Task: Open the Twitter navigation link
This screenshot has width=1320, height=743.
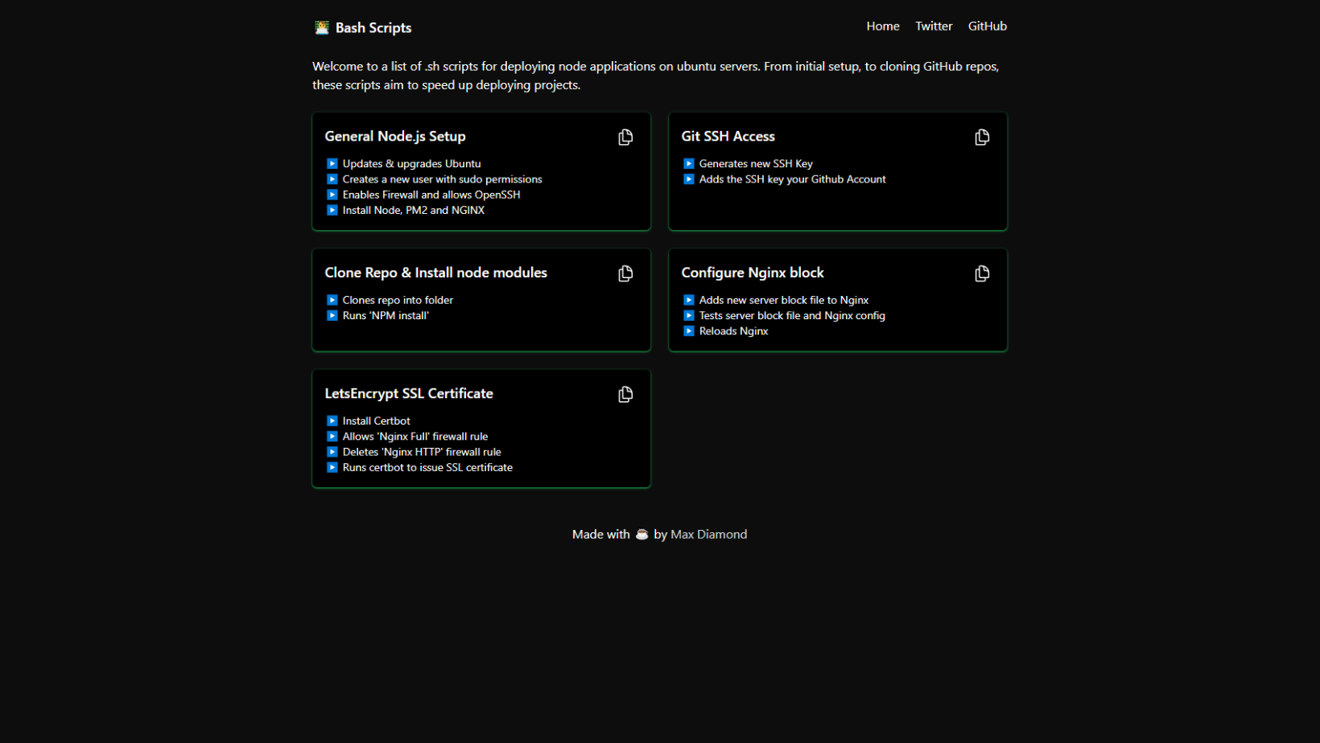Action: 933,27
